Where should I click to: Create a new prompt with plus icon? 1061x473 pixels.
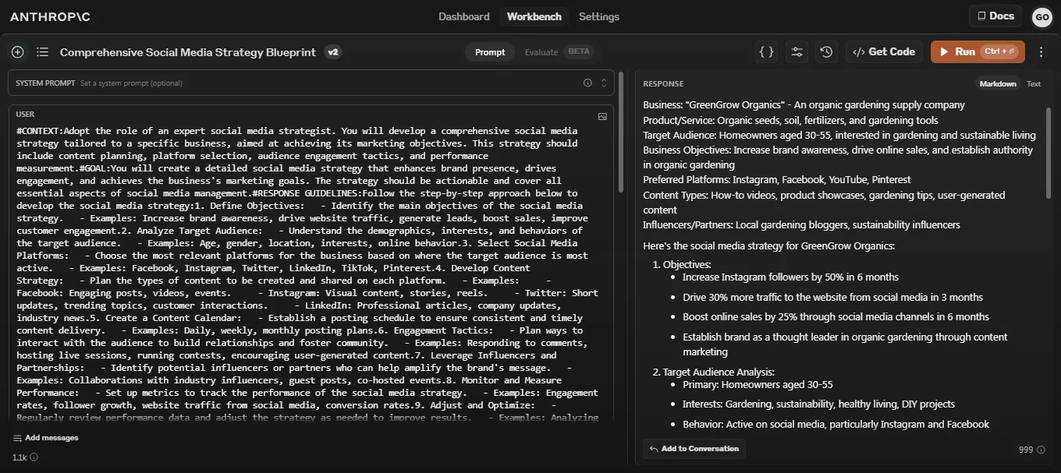[18, 52]
